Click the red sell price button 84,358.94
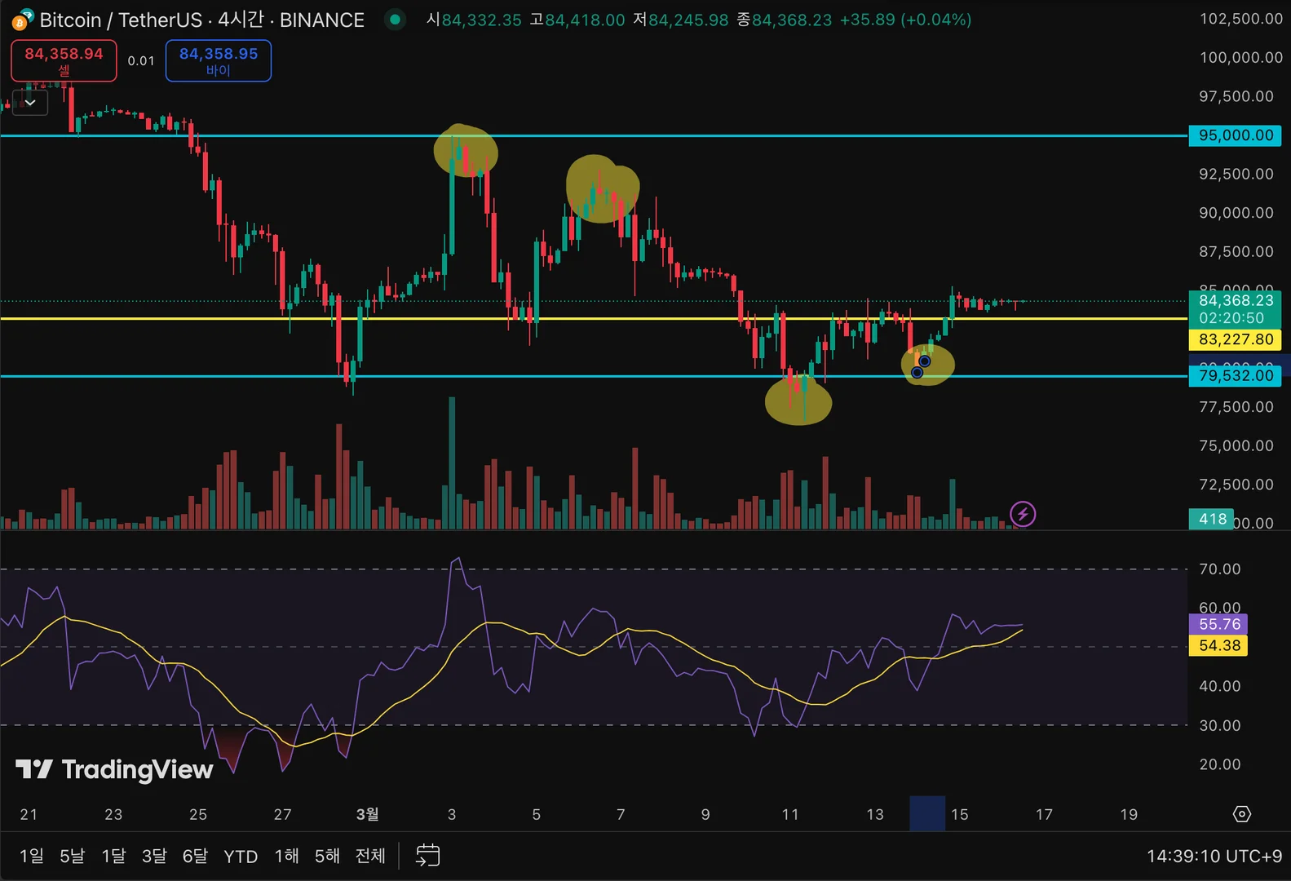Viewport: 1291px width, 881px height. (64, 61)
